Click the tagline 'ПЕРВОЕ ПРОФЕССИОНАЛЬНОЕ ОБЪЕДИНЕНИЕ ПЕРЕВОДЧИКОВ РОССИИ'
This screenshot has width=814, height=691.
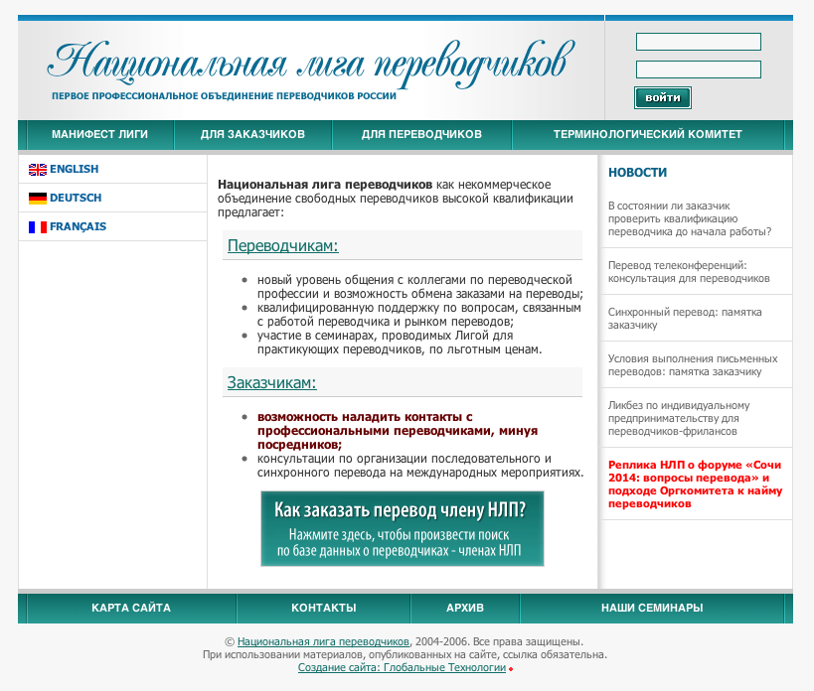tap(224, 96)
